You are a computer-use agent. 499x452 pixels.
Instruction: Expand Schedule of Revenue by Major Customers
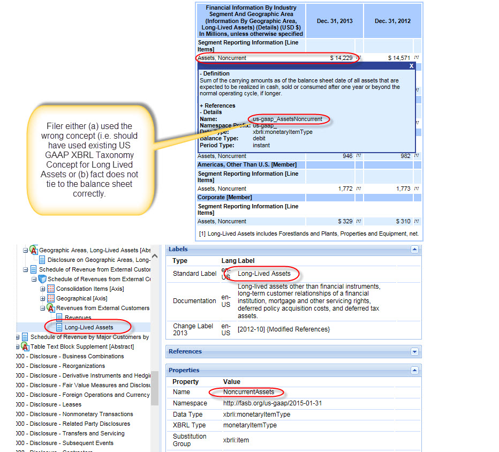18,337
